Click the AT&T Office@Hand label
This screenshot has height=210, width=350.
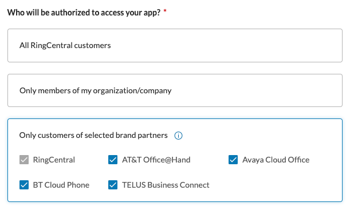point(156,160)
